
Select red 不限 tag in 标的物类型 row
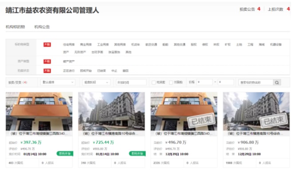pyautogui.click(x=47, y=44)
